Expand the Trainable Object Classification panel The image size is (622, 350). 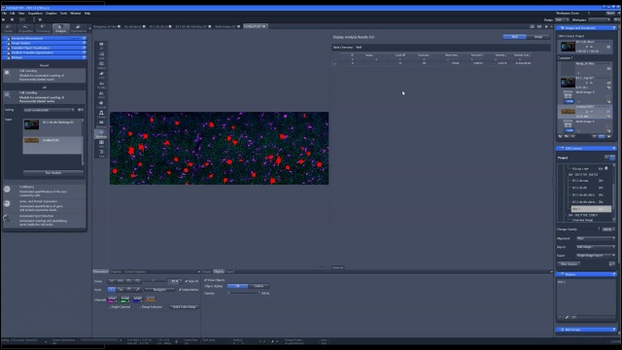tap(44, 48)
